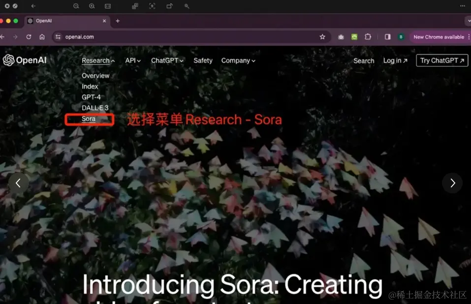Open the three-dot more menu in viewer toolbar
This screenshot has height=304, width=471.
[463, 6]
